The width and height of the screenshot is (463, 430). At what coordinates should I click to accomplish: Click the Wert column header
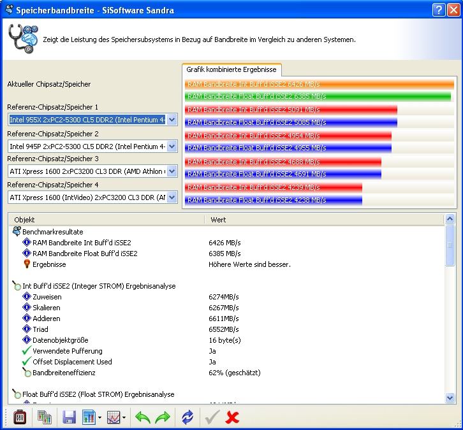[324, 220]
